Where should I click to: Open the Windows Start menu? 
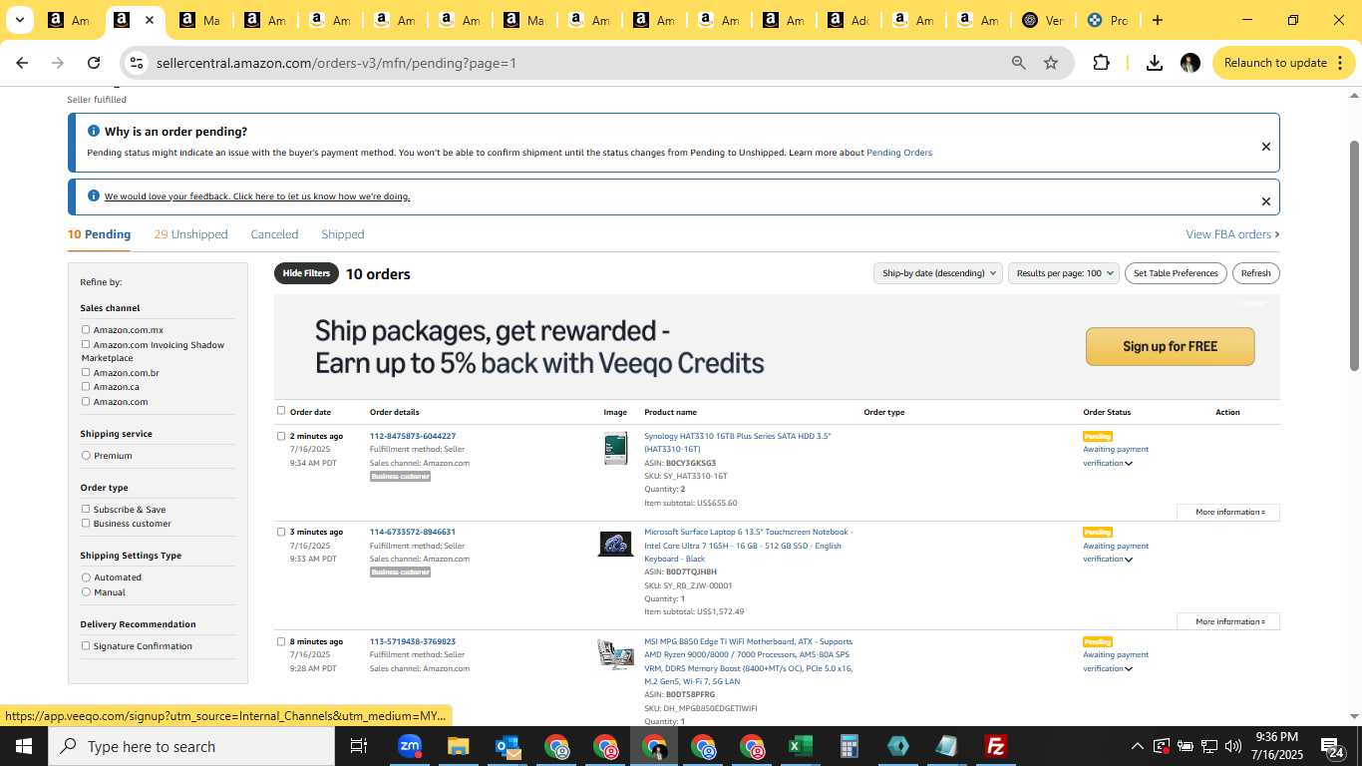point(24,746)
